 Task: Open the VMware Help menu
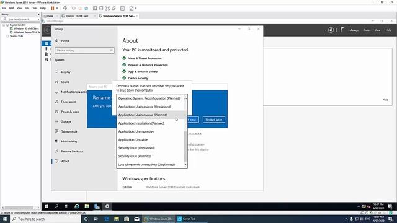click(43, 8)
